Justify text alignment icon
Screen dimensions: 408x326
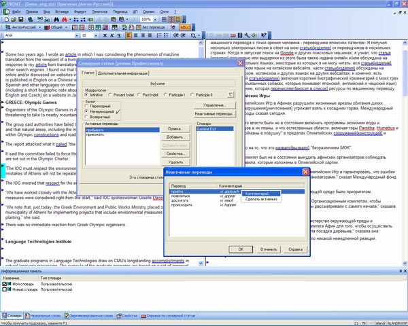click(150, 35)
